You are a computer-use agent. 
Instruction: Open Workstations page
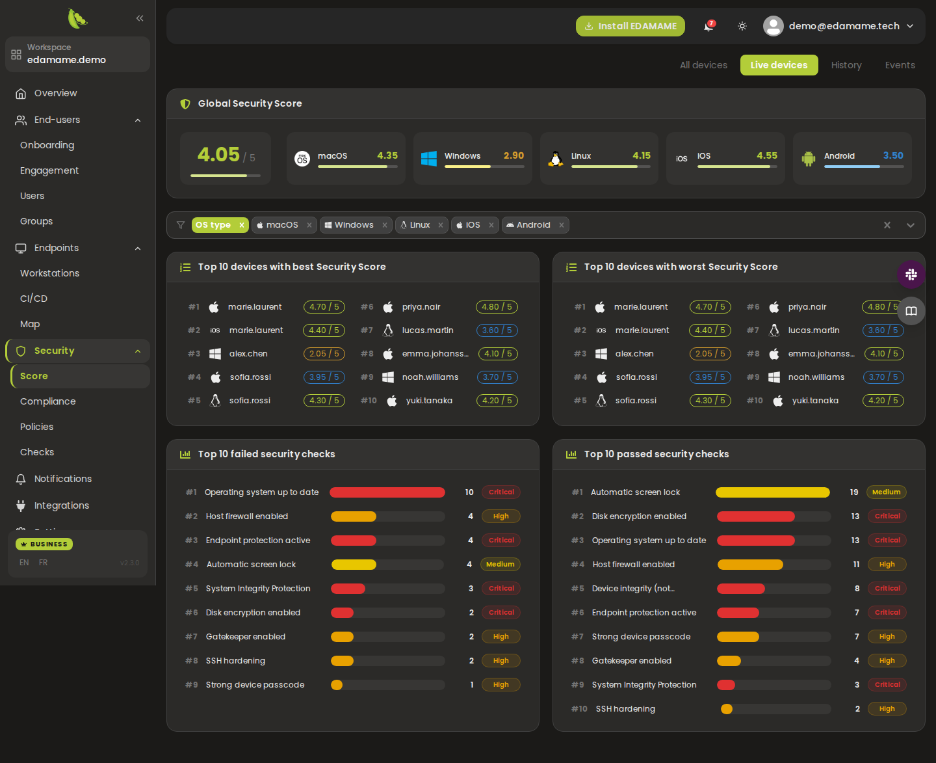pos(49,273)
